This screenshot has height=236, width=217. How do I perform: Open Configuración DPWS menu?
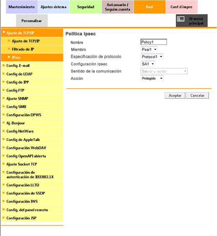tap(32, 115)
